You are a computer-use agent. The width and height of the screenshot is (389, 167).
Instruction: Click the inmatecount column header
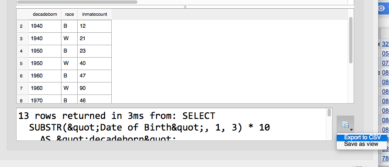click(95, 15)
